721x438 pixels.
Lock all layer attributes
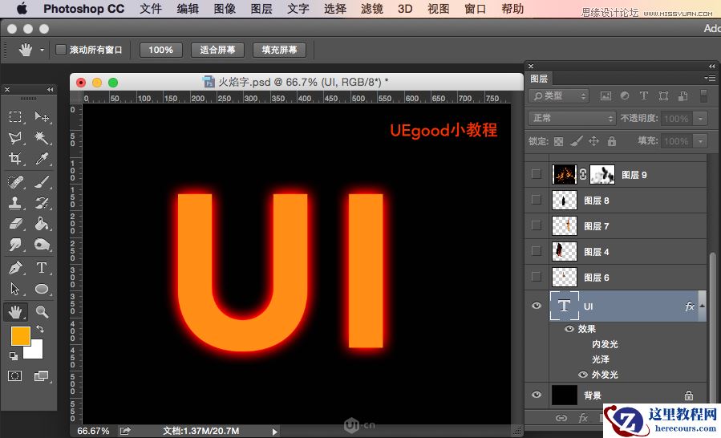coord(612,141)
